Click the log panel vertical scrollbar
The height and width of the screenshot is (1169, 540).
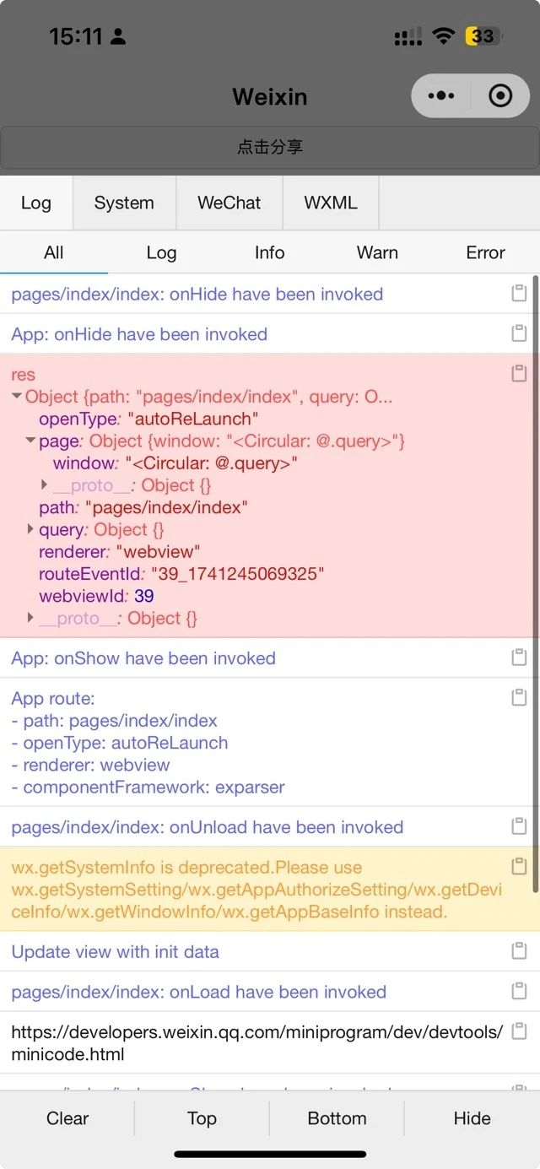(x=535, y=584)
